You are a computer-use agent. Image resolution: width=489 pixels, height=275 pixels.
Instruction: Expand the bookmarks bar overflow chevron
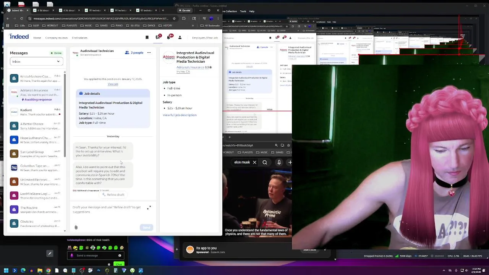point(193,26)
